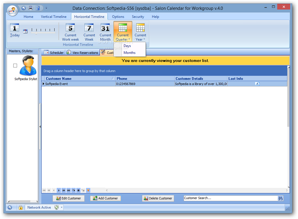
Task: Click the lock icon in status bar
Action: coord(21,207)
